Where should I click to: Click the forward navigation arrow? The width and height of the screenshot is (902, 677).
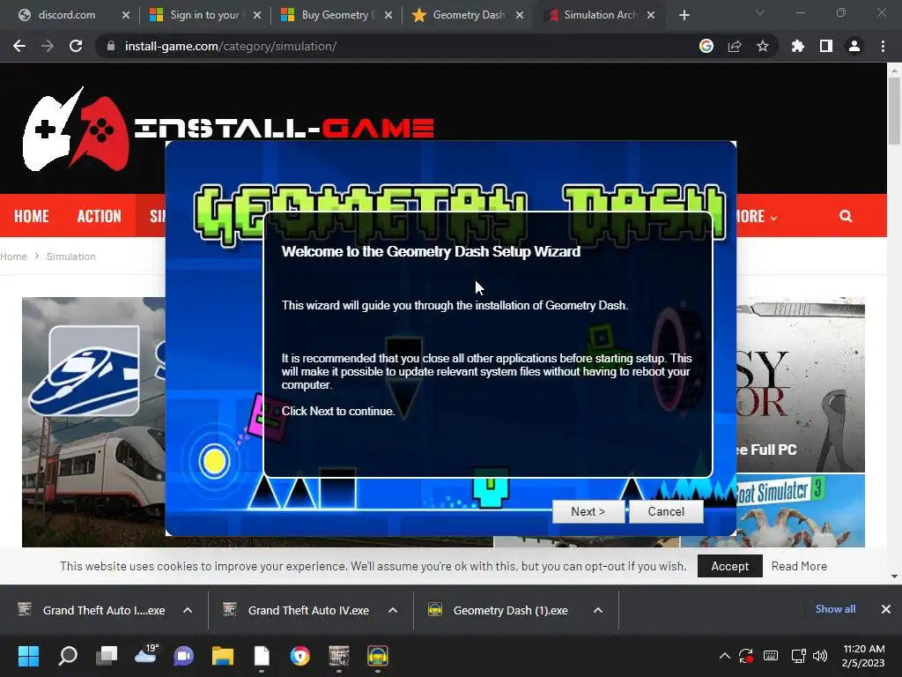[x=48, y=46]
